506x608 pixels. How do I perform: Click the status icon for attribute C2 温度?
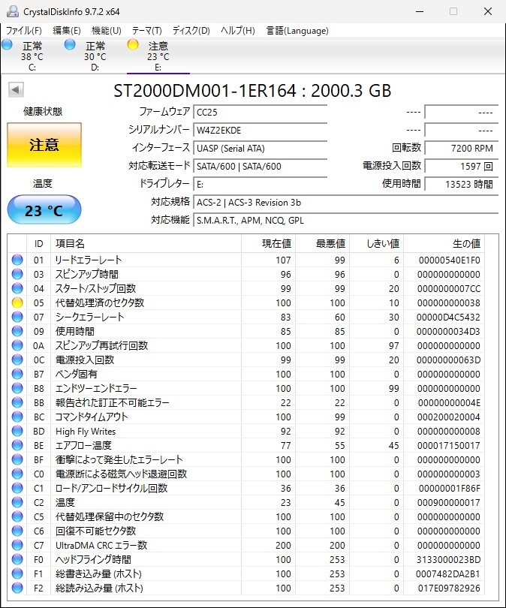coord(17,502)
